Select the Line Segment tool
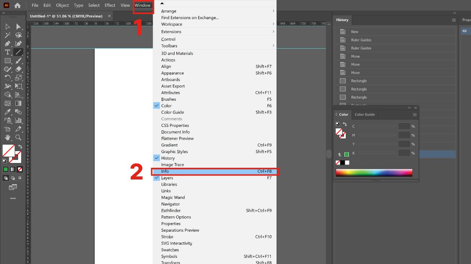The image size is (471, 264). click(18, 52)
